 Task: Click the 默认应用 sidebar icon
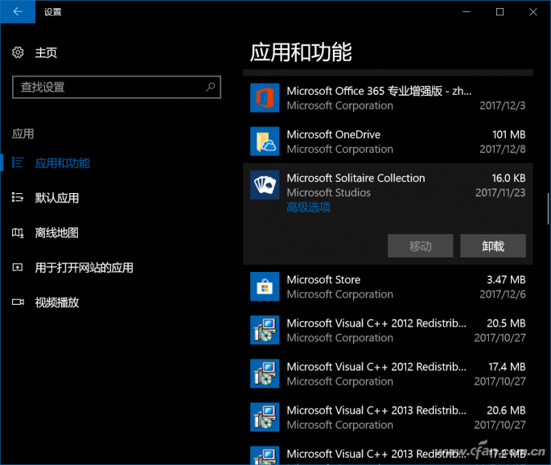[x=18, y=198]
